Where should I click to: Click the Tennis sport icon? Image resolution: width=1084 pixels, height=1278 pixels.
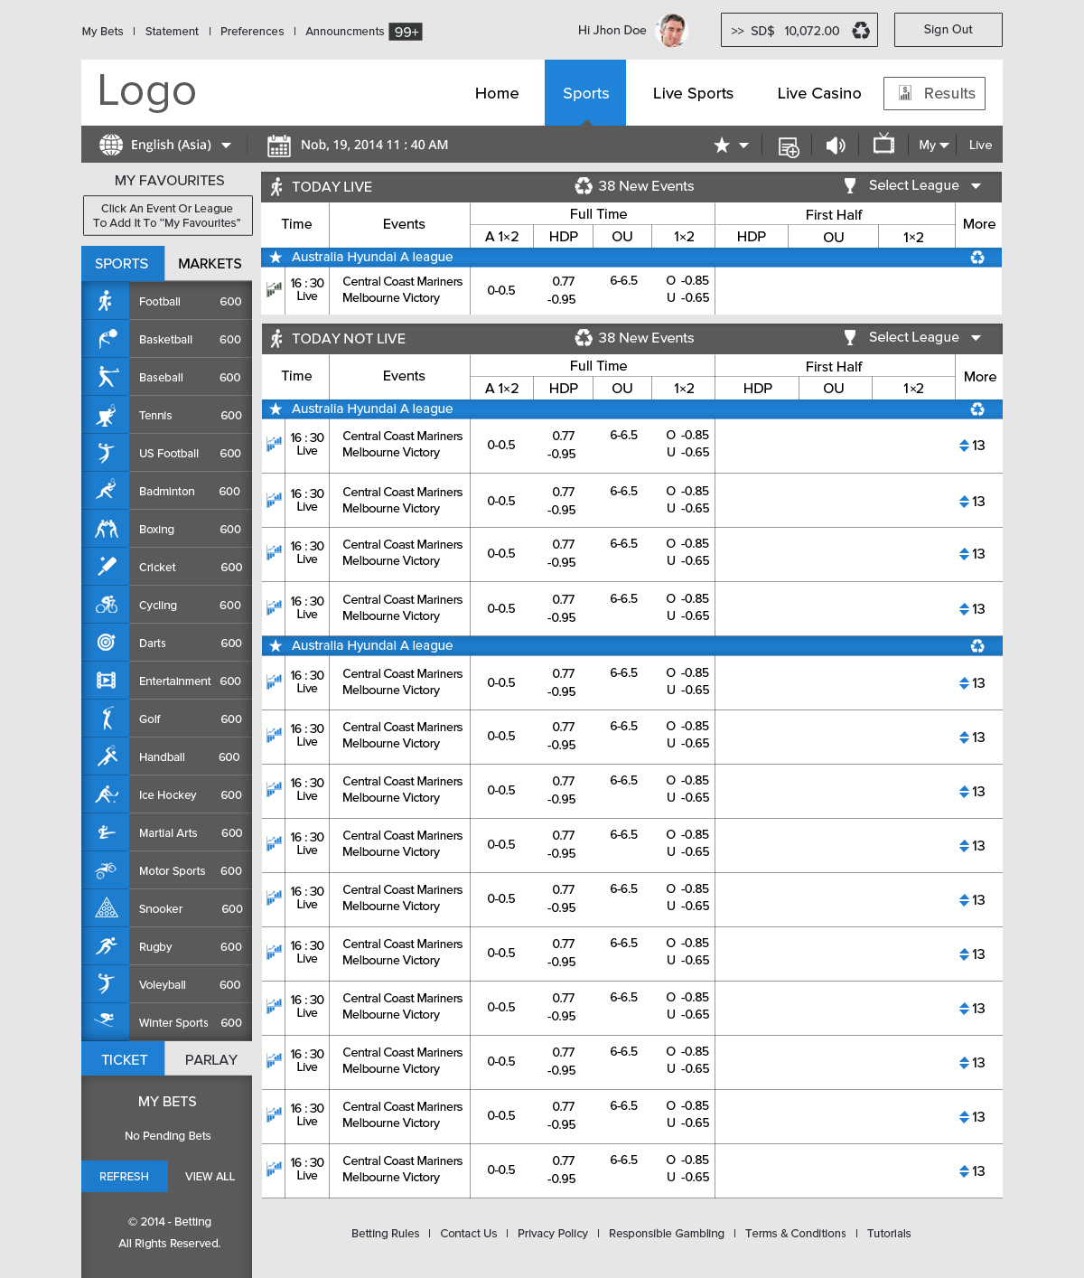click(x=107, y=415)
